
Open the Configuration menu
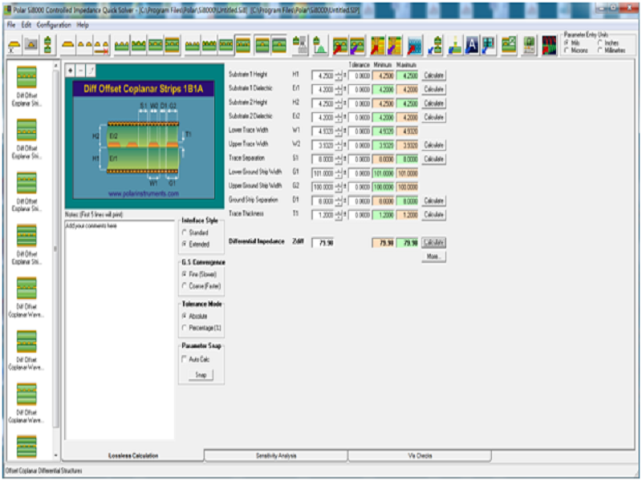(54, 25)
